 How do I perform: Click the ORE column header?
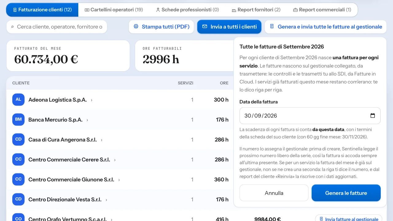(x=224, y=83)
